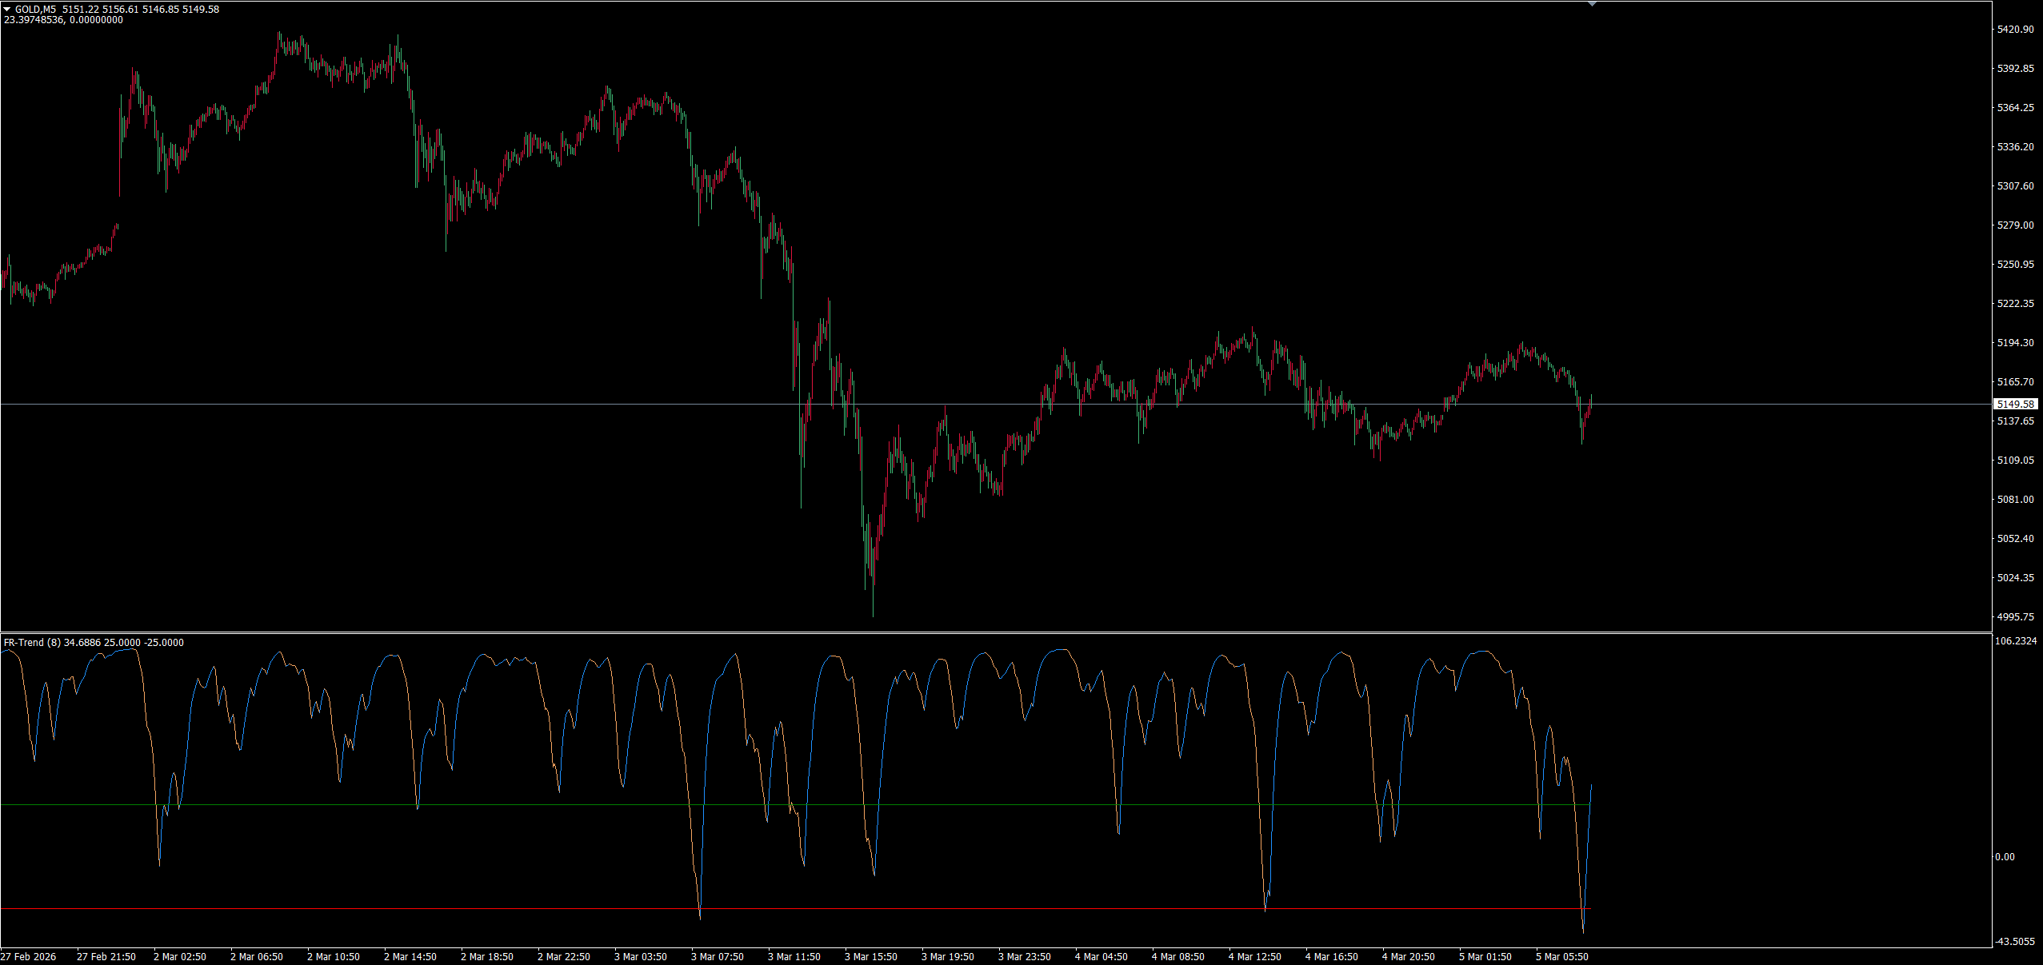Click the GOLD,M5 symbol title text
Image resolution: width=2043 pixels, height=965 pixels.
coord(36,10)
